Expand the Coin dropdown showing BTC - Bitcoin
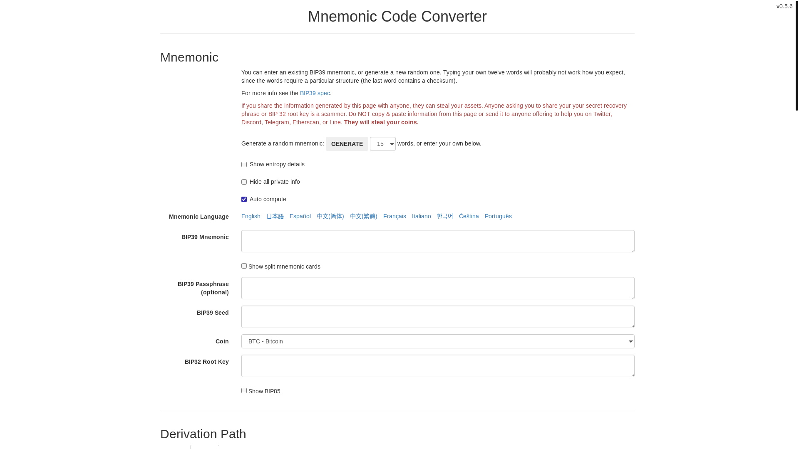This screenshot has width=799, height=449. coord(438,341)
